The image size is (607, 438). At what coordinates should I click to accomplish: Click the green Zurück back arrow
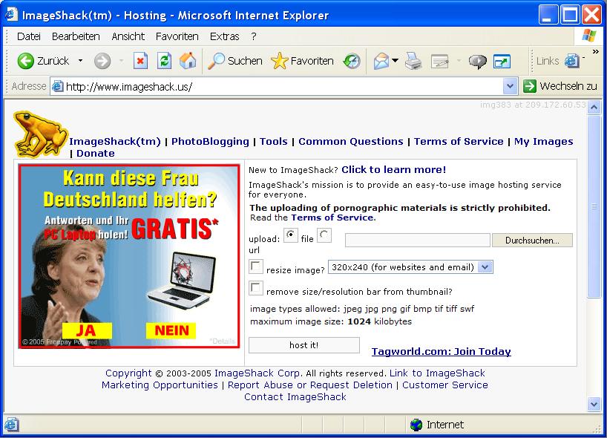coord(25,61)
